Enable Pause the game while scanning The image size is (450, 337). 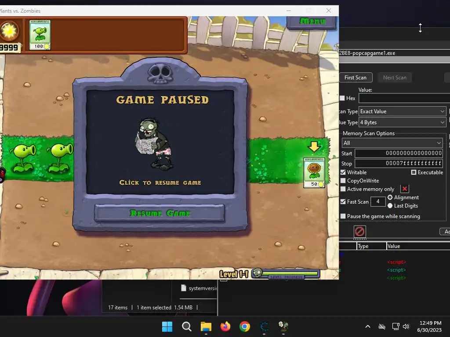[x=343, y=216]
